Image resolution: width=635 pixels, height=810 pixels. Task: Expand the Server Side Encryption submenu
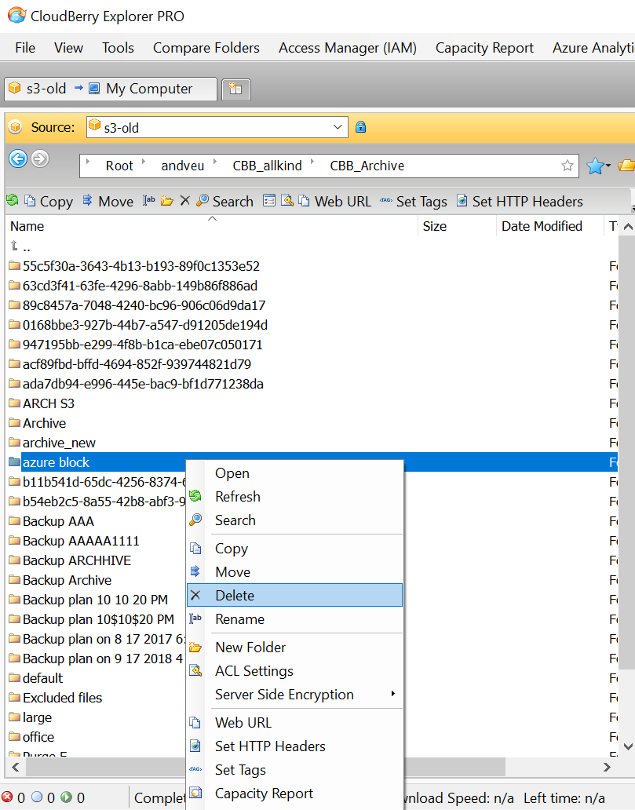(x=294, y=695)
